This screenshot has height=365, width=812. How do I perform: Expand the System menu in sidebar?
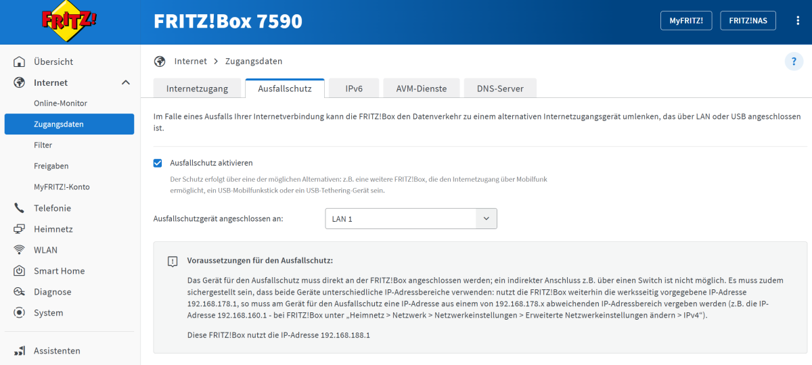click(x=48, y=313)
